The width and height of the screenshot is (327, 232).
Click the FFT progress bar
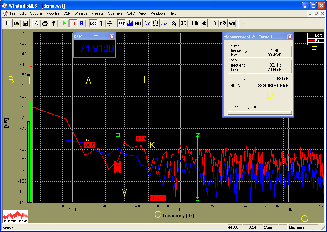coord(260,112)
